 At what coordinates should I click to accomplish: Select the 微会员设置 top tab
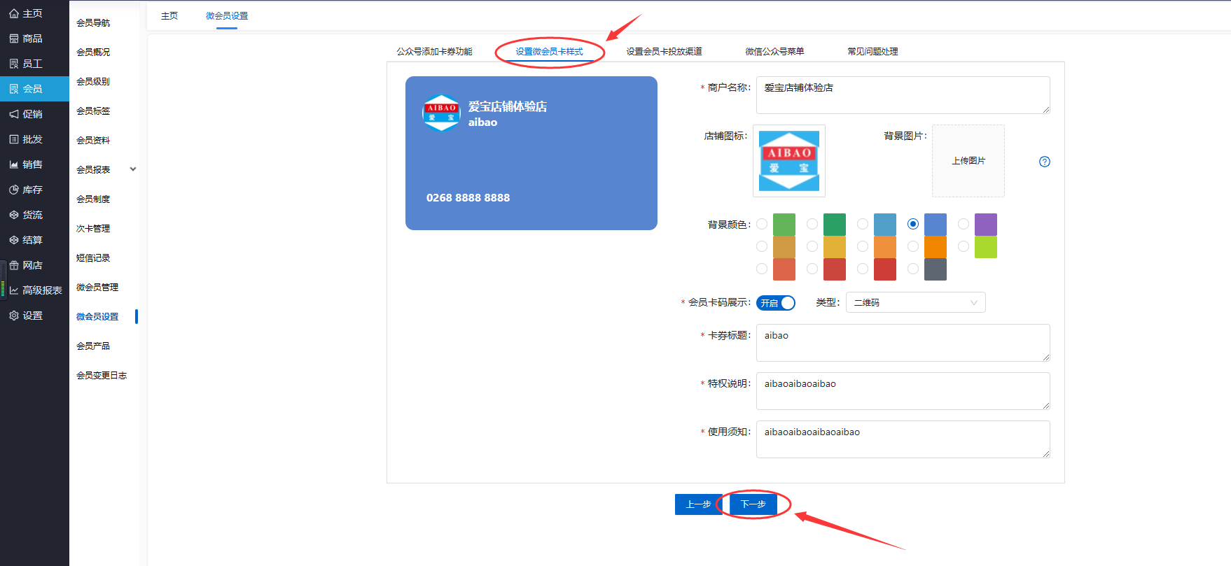[227, 16]
